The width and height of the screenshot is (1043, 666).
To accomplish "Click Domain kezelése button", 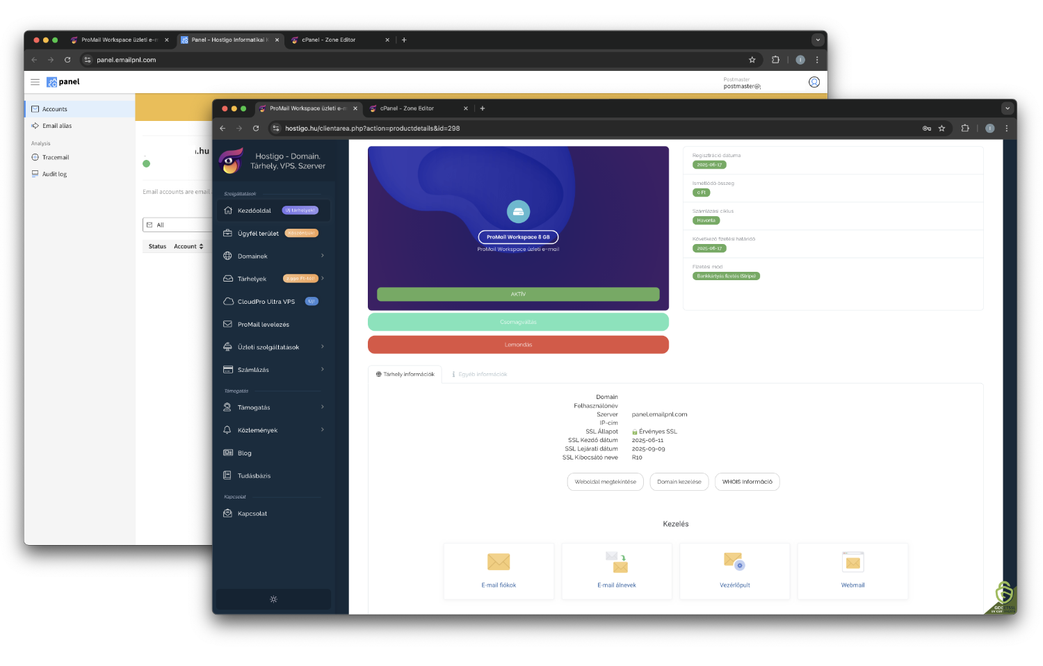I will (679, 482).
